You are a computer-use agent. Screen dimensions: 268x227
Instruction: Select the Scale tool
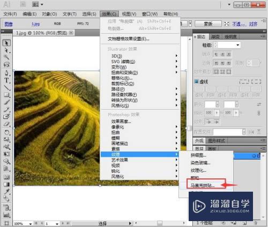click(6, 140)
